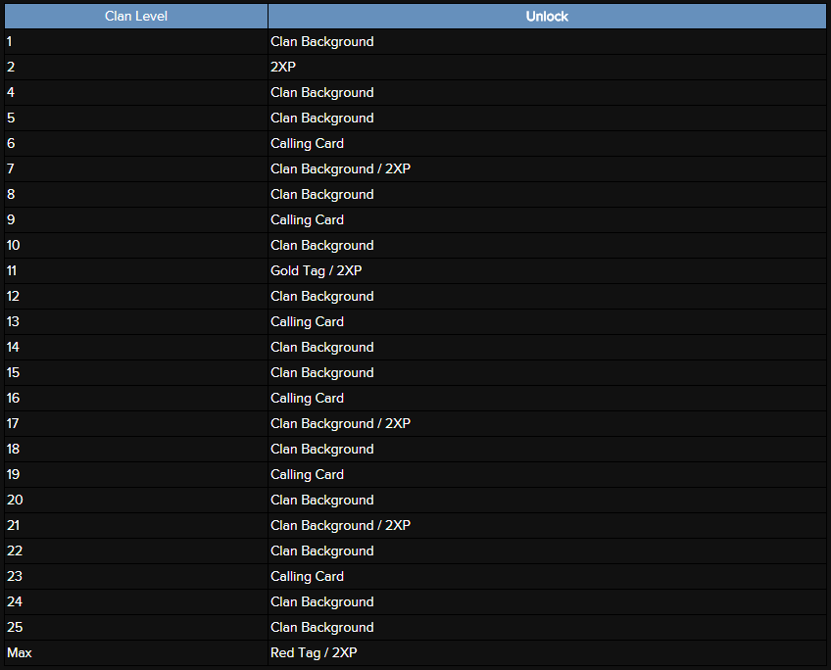Click clan level 8 cell
The width and height of the screenshot is (831, 670).
tap(136, 194)
